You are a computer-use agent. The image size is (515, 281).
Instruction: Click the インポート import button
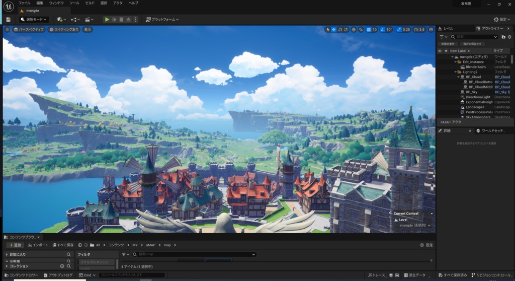(x=38, y=245)
